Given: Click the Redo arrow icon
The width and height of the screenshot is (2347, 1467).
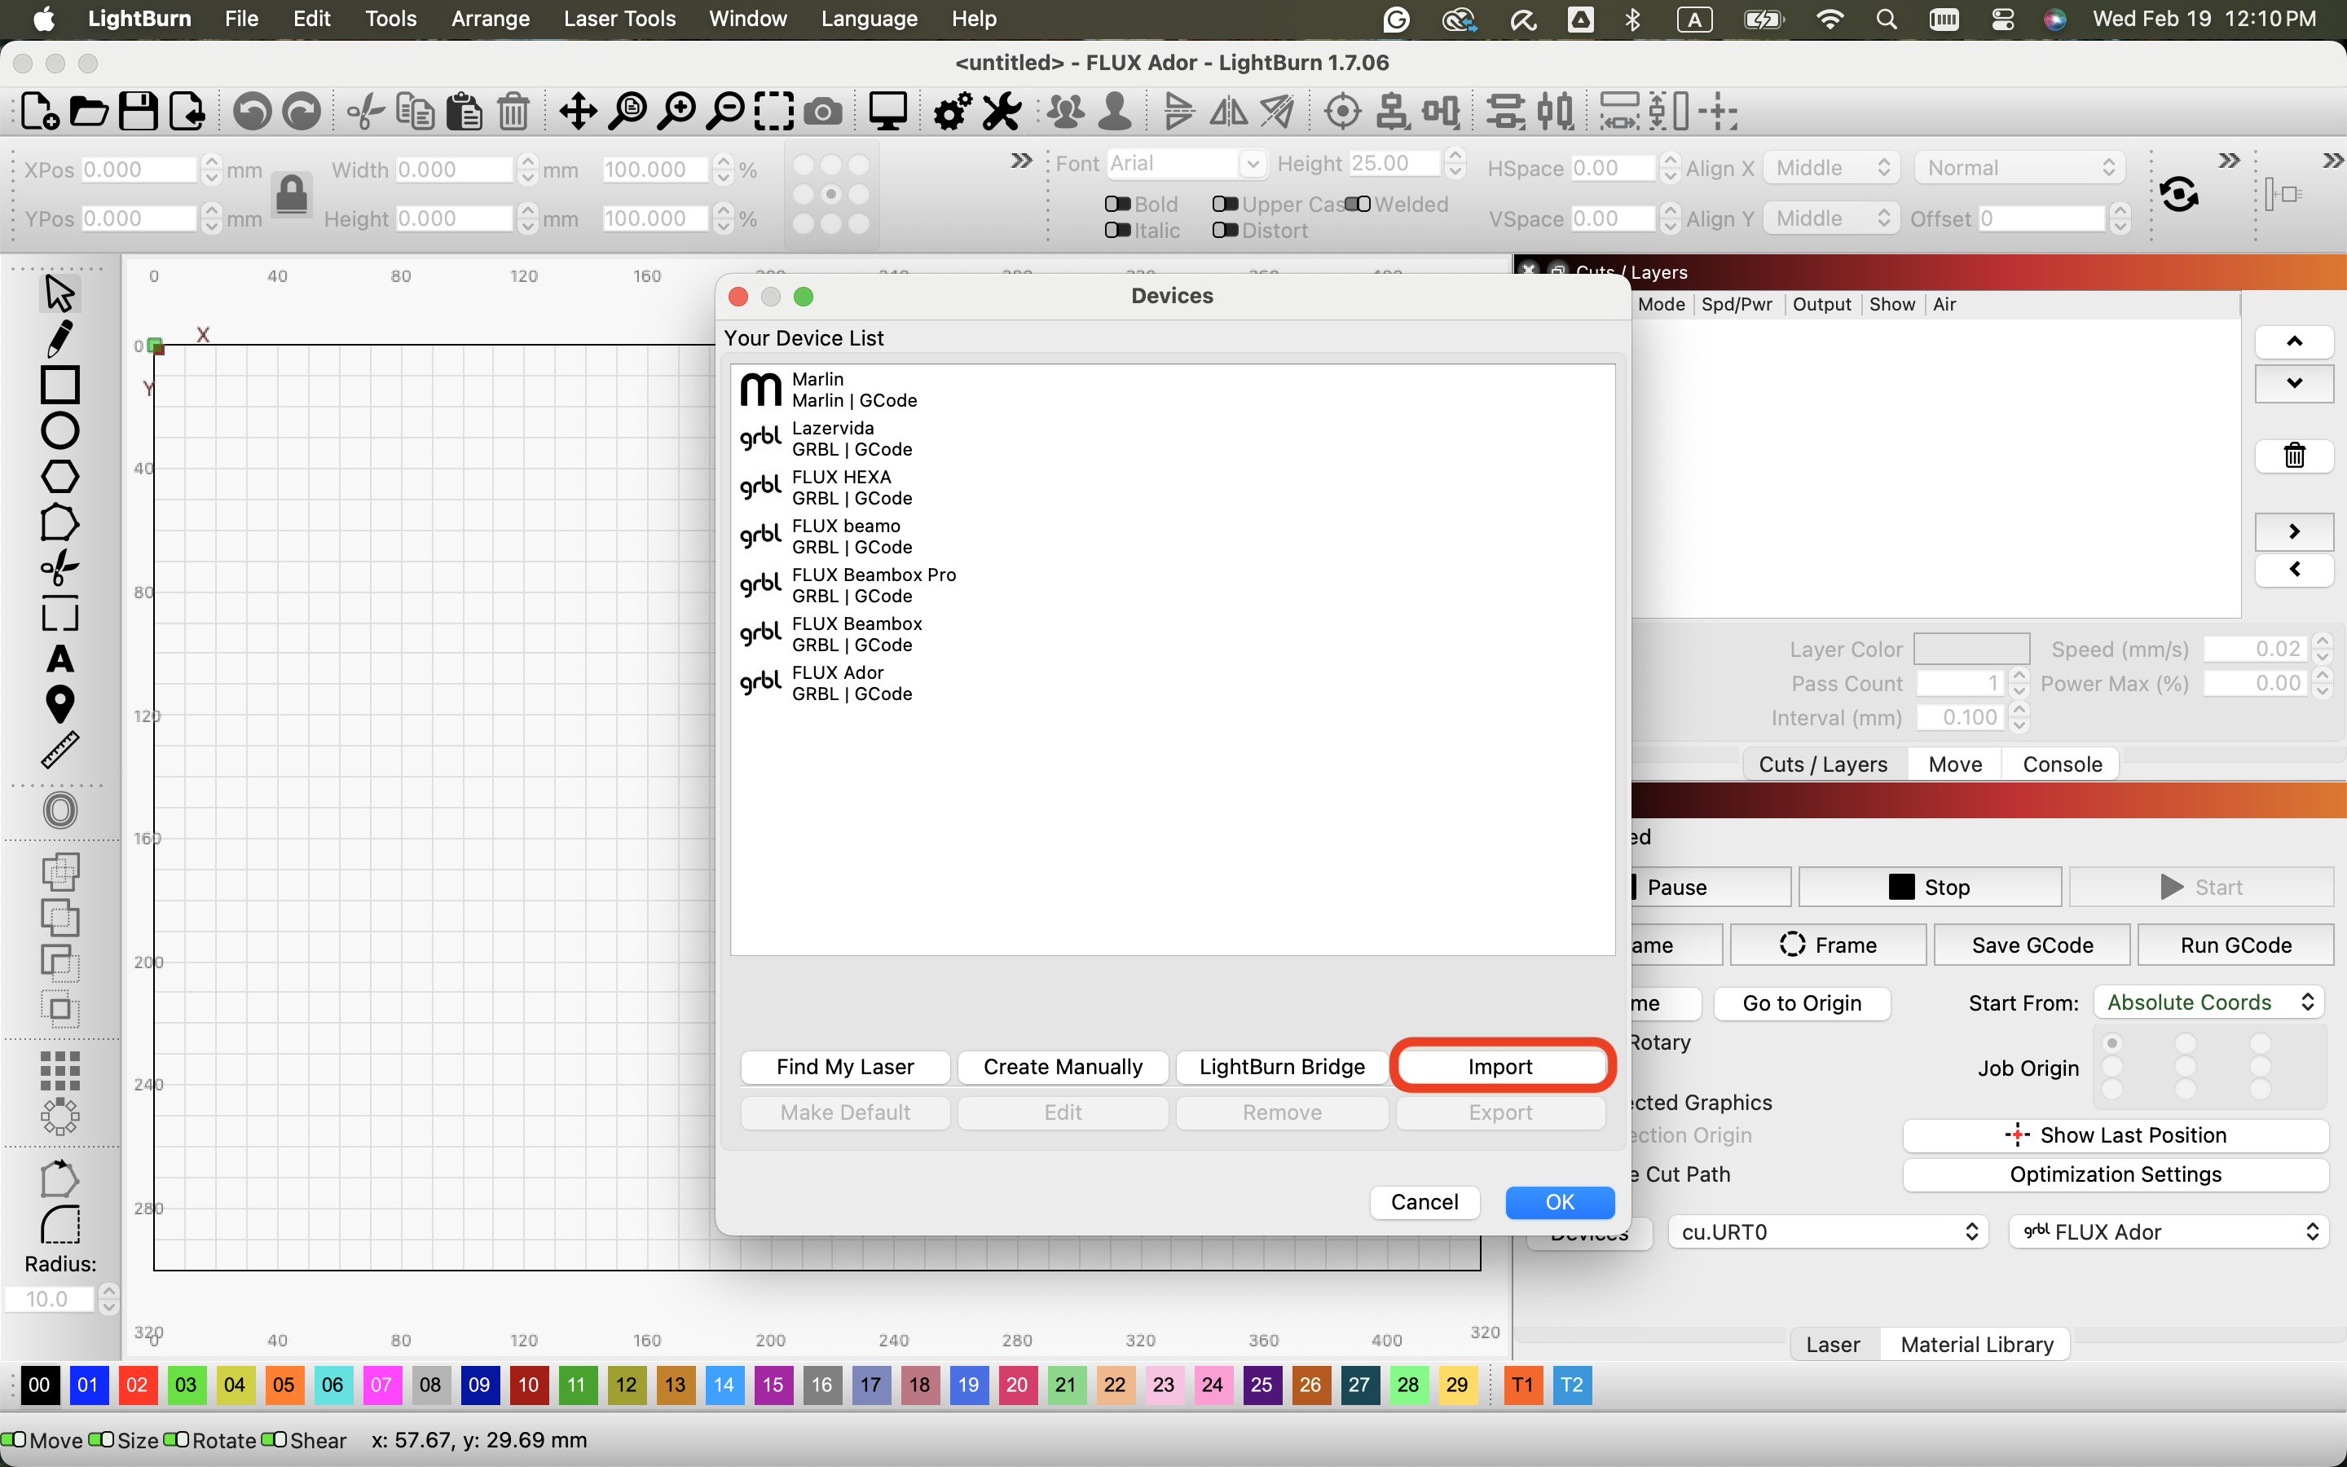Looking at the screenshot, I should pos(302,112).
